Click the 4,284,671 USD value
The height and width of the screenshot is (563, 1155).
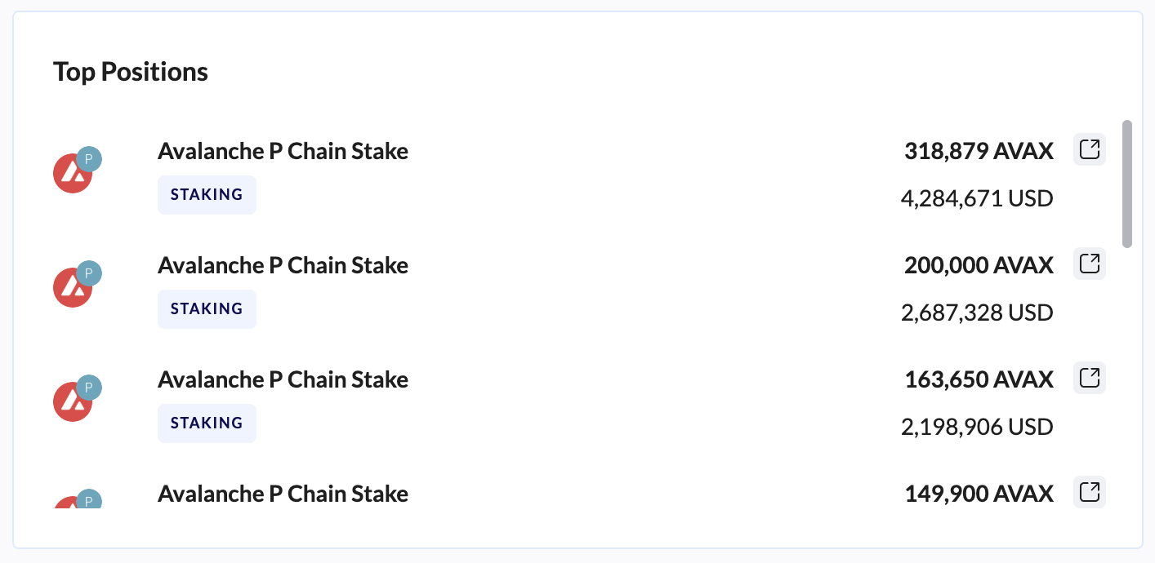(x=976, y=198)
